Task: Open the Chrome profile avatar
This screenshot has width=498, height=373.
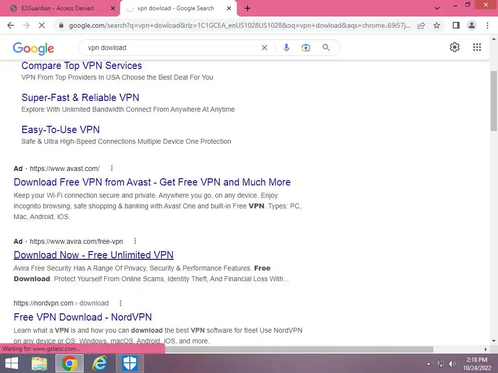Action: 472,25
